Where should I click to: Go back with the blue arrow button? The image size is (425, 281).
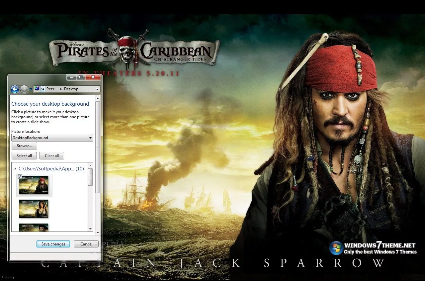[15, 89]
